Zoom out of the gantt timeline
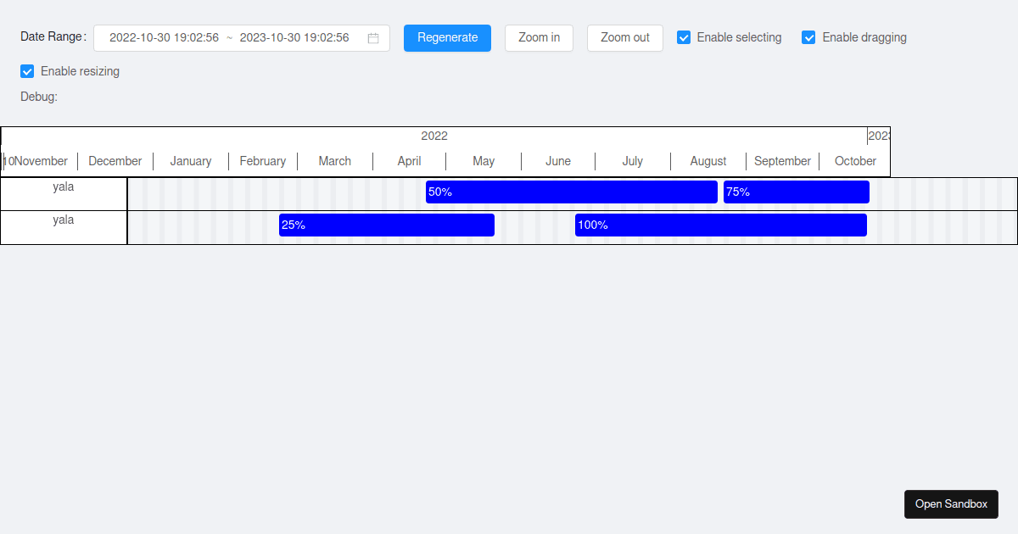The width and height of the screenshot is (1018, 534). click(x=625, y=37)
